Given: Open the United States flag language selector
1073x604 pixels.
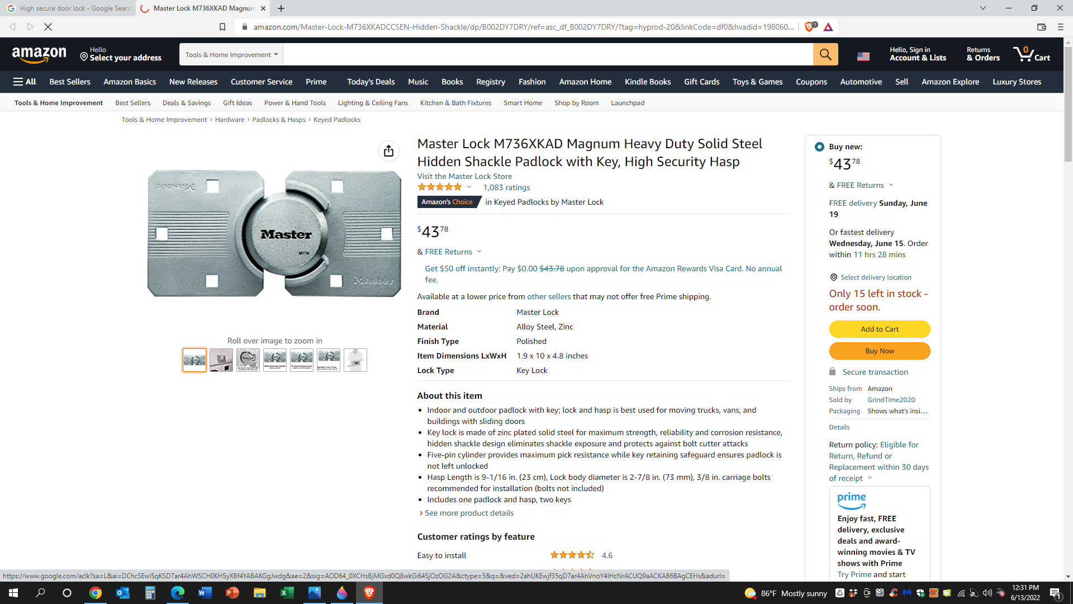Looking at the screenshot, I should tap(863, 56).
